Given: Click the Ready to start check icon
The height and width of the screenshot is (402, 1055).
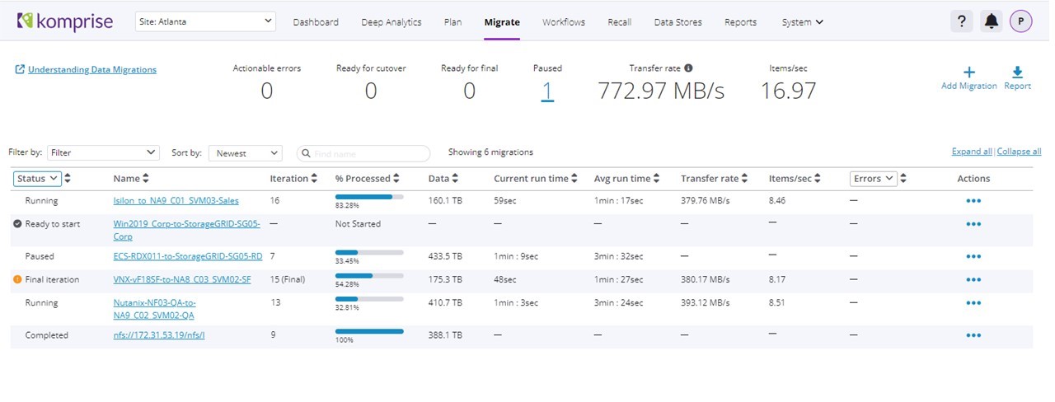Looking at the screenshot, I should click(17, 224).
